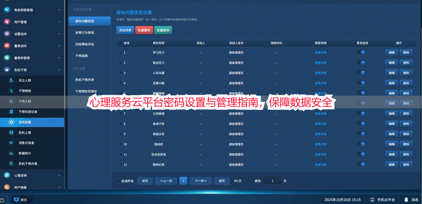This screenshot has height=204, width=422.
Task: Select page number 1 in pagination
Action: [x=183, y=181]
